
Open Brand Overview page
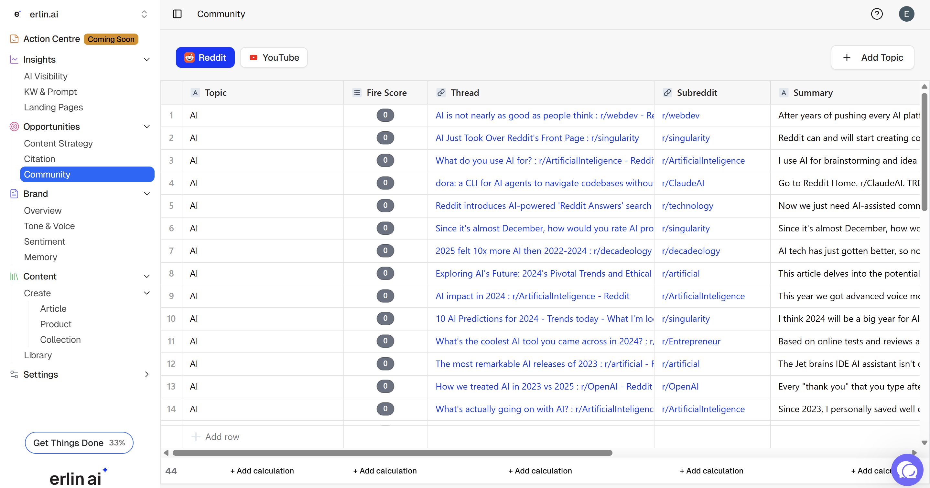pos(43,210)
